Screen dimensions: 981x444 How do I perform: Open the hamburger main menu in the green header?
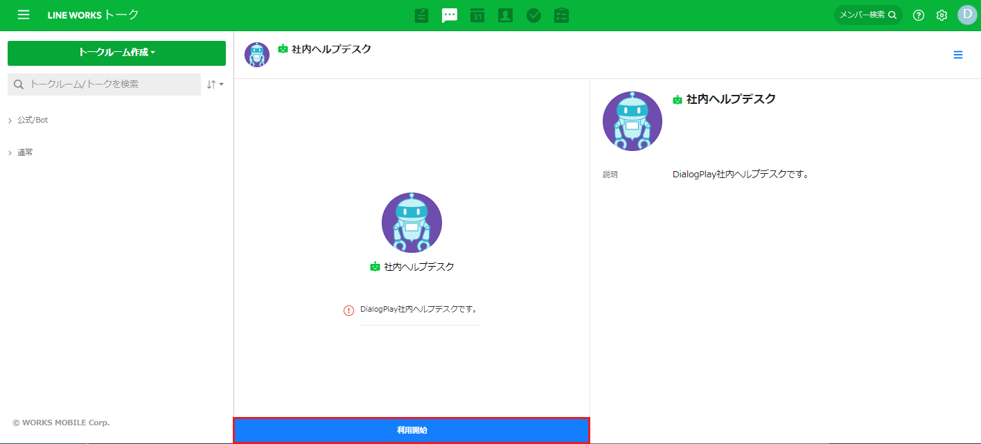[24, 15]
